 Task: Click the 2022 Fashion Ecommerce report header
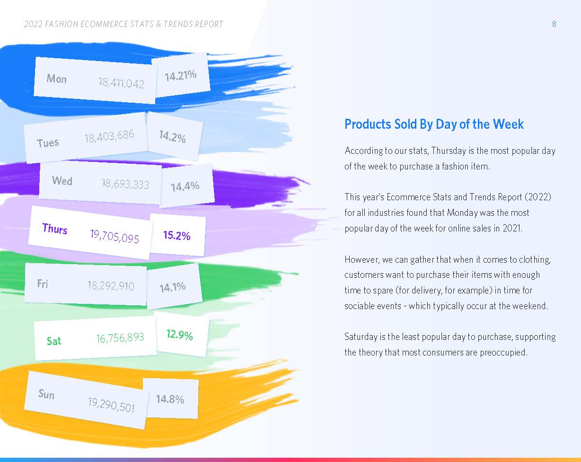pyautogui.click(x=123, y=24)
